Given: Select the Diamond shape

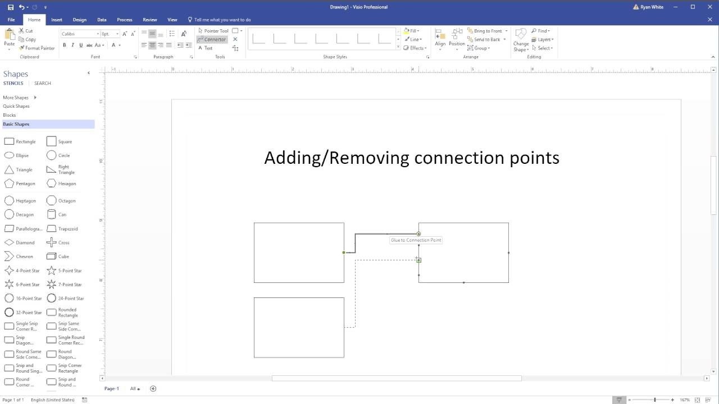Looking at the screenshot, I should click(x=20, y=242).
